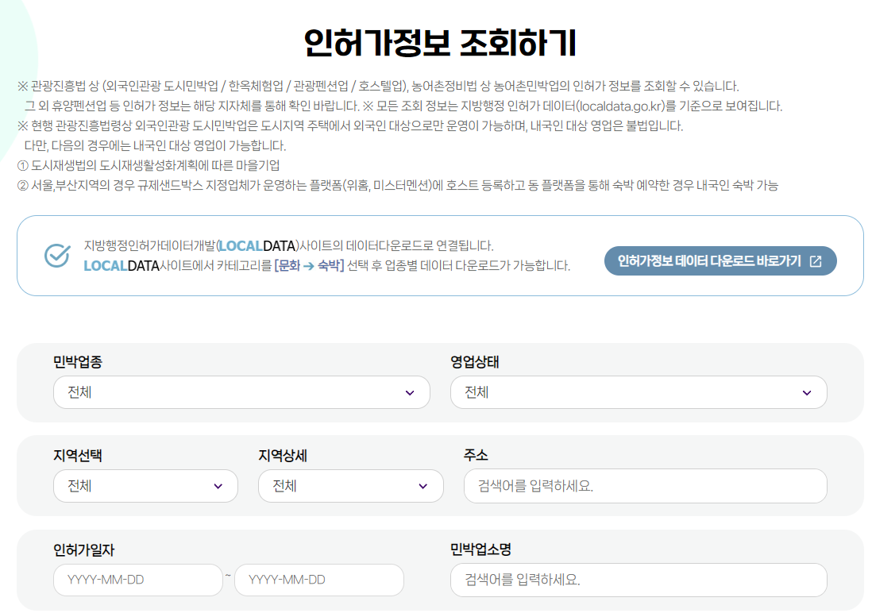Image resolution: width=872 pixels, height=613 pixels.
Task: Click the 인허가일자 end date field
Action: 319,580
